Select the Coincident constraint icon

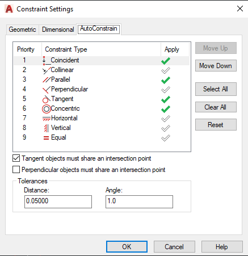click(x=46, y=61)
